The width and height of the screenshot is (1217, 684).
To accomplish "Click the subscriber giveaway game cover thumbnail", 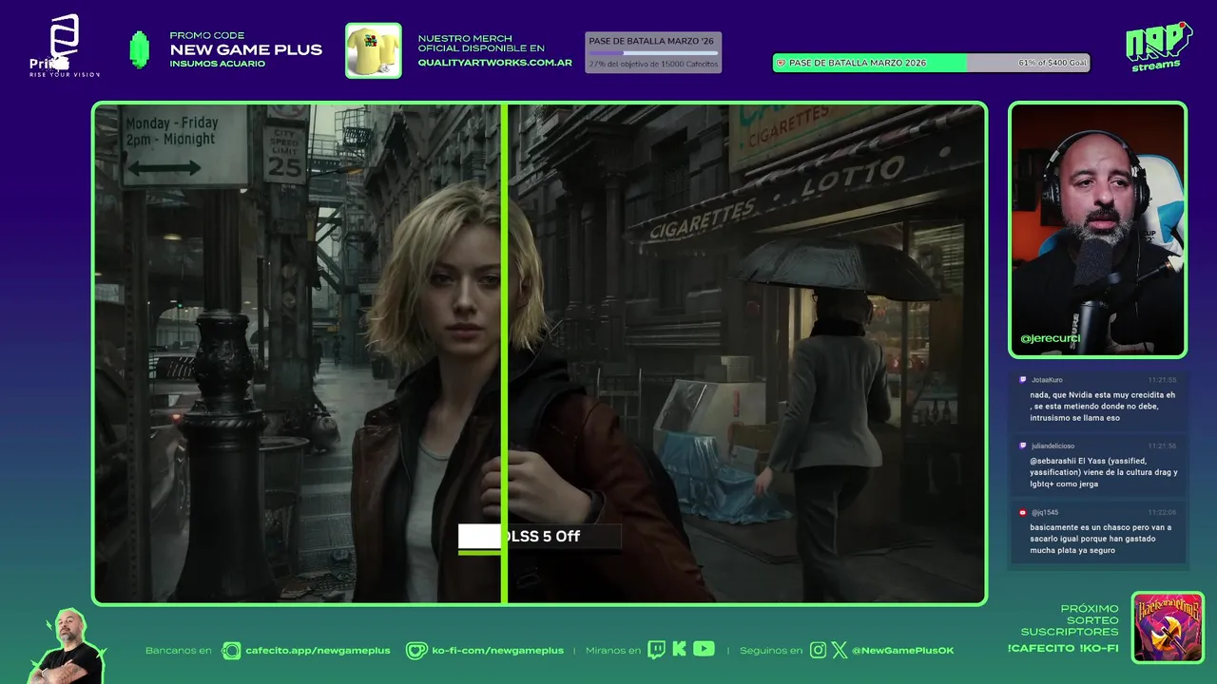I will [x=1168, y=628].
